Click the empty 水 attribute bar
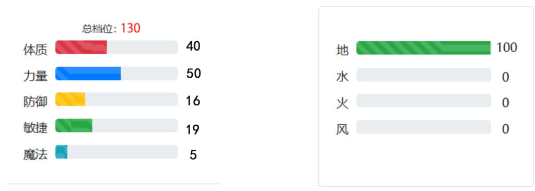This screenshot has height=191, width=535. point(423,75)
